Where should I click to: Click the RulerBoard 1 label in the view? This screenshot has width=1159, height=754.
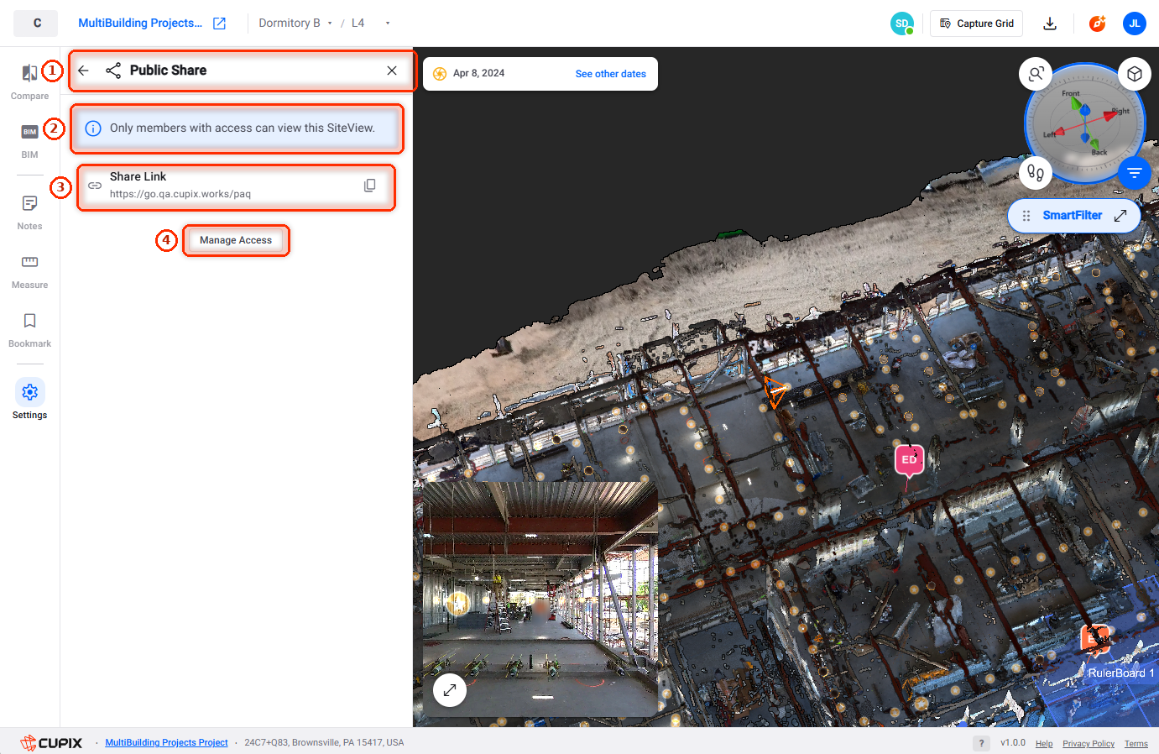pyautogui.click(x=1121, y=673)
